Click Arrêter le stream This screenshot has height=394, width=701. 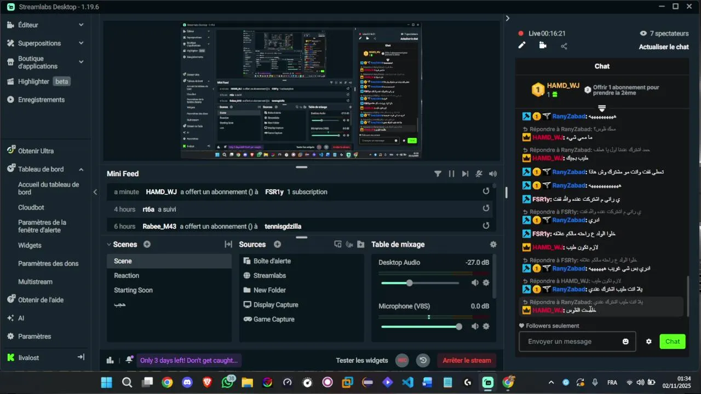467,360
